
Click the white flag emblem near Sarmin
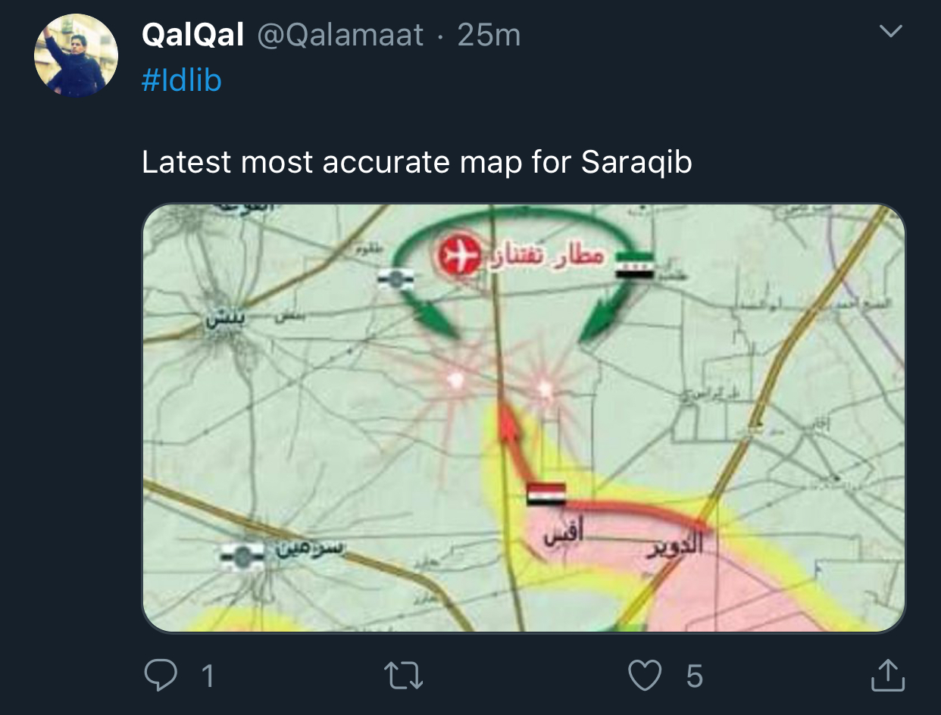tap(242, 557)
